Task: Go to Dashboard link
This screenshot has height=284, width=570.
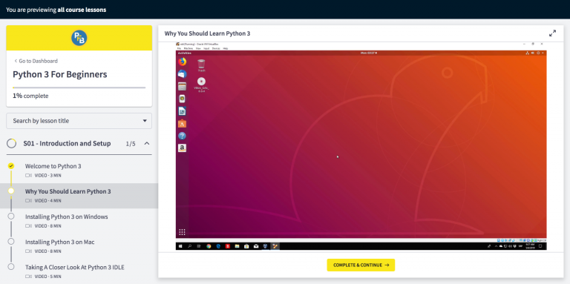Action: 36,61
